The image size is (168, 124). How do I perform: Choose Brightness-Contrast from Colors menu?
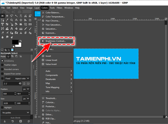[x=57, y=41]
